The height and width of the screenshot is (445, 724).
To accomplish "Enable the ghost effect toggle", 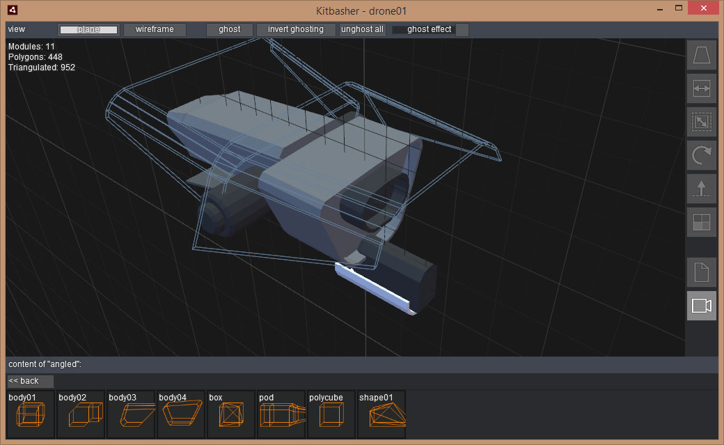I will coord(429,29).
